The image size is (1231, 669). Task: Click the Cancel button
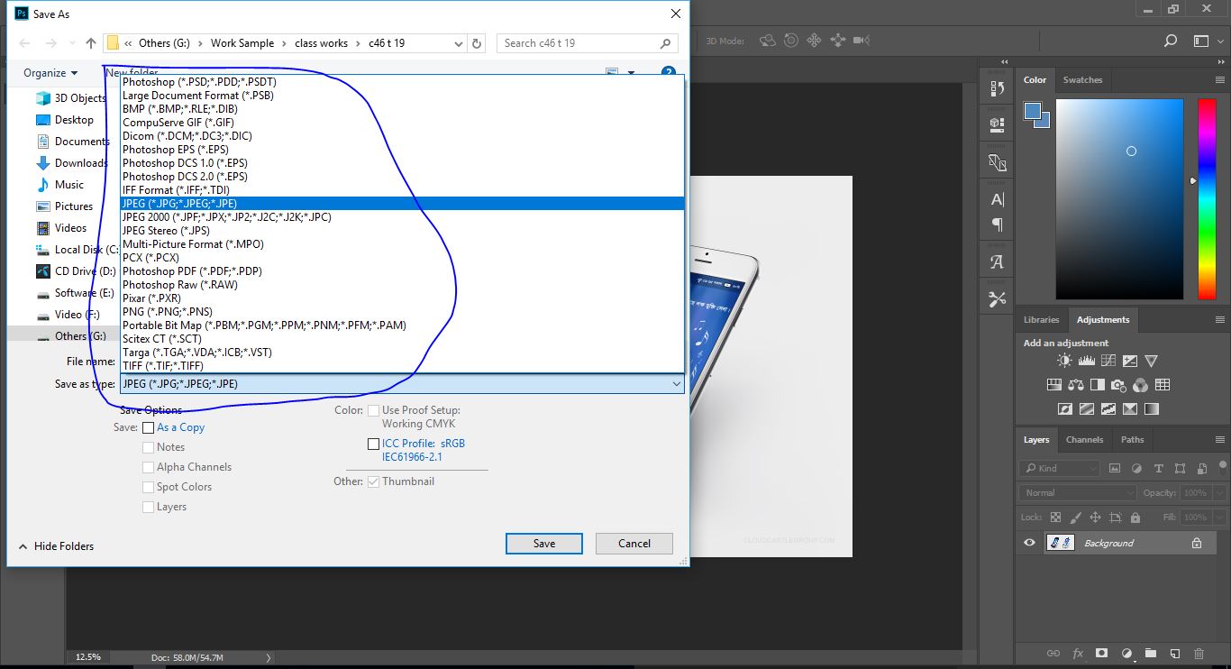tap(634, 544)
